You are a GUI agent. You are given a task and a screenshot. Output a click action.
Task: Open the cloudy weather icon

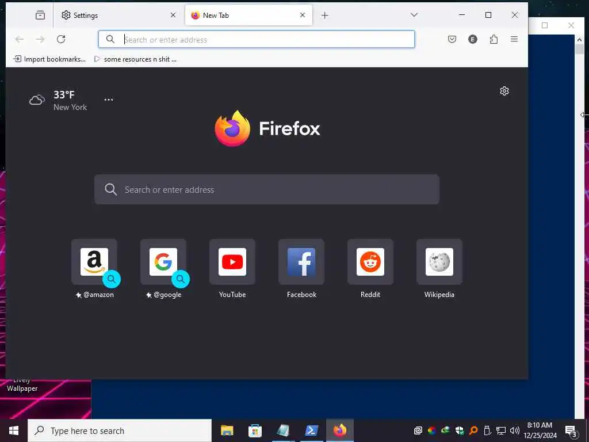[37, 100]
